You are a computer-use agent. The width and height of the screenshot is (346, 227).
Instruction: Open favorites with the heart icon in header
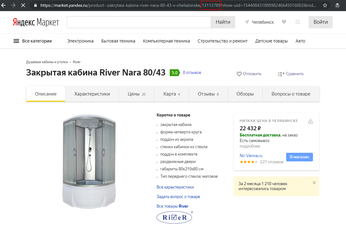point(284,22)
